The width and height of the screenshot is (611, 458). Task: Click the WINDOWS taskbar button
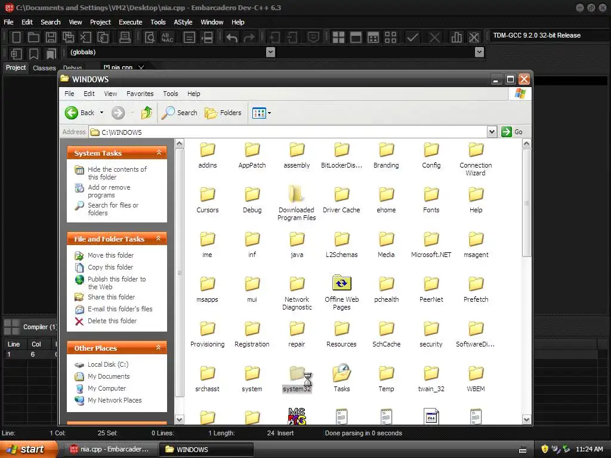point(206,450)
